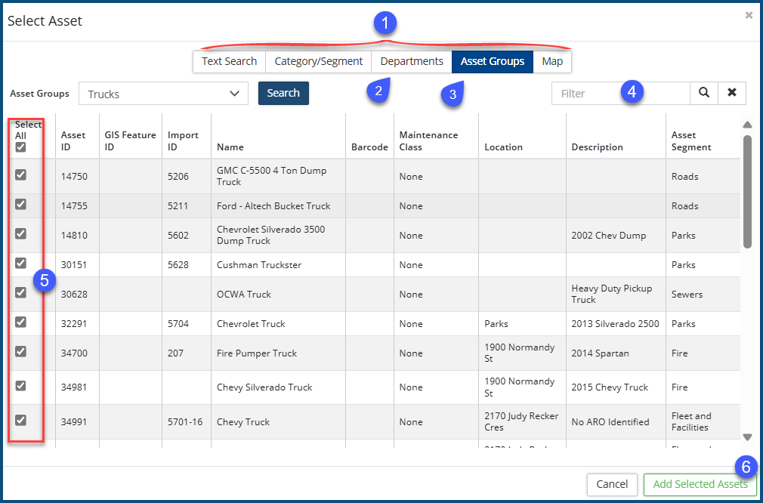Open the Asset Groups dropdown showing Trucks
The width and height of the screenshot is (763, 503).
pyautogui.click(x=163, y=94)
